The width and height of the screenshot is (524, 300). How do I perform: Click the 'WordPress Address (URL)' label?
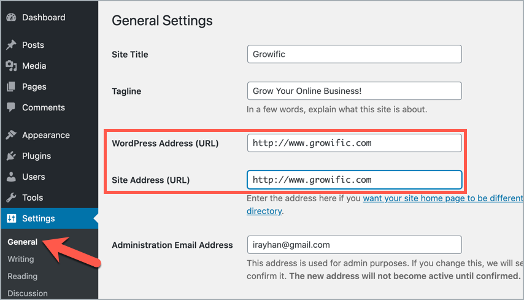(165, 144)
